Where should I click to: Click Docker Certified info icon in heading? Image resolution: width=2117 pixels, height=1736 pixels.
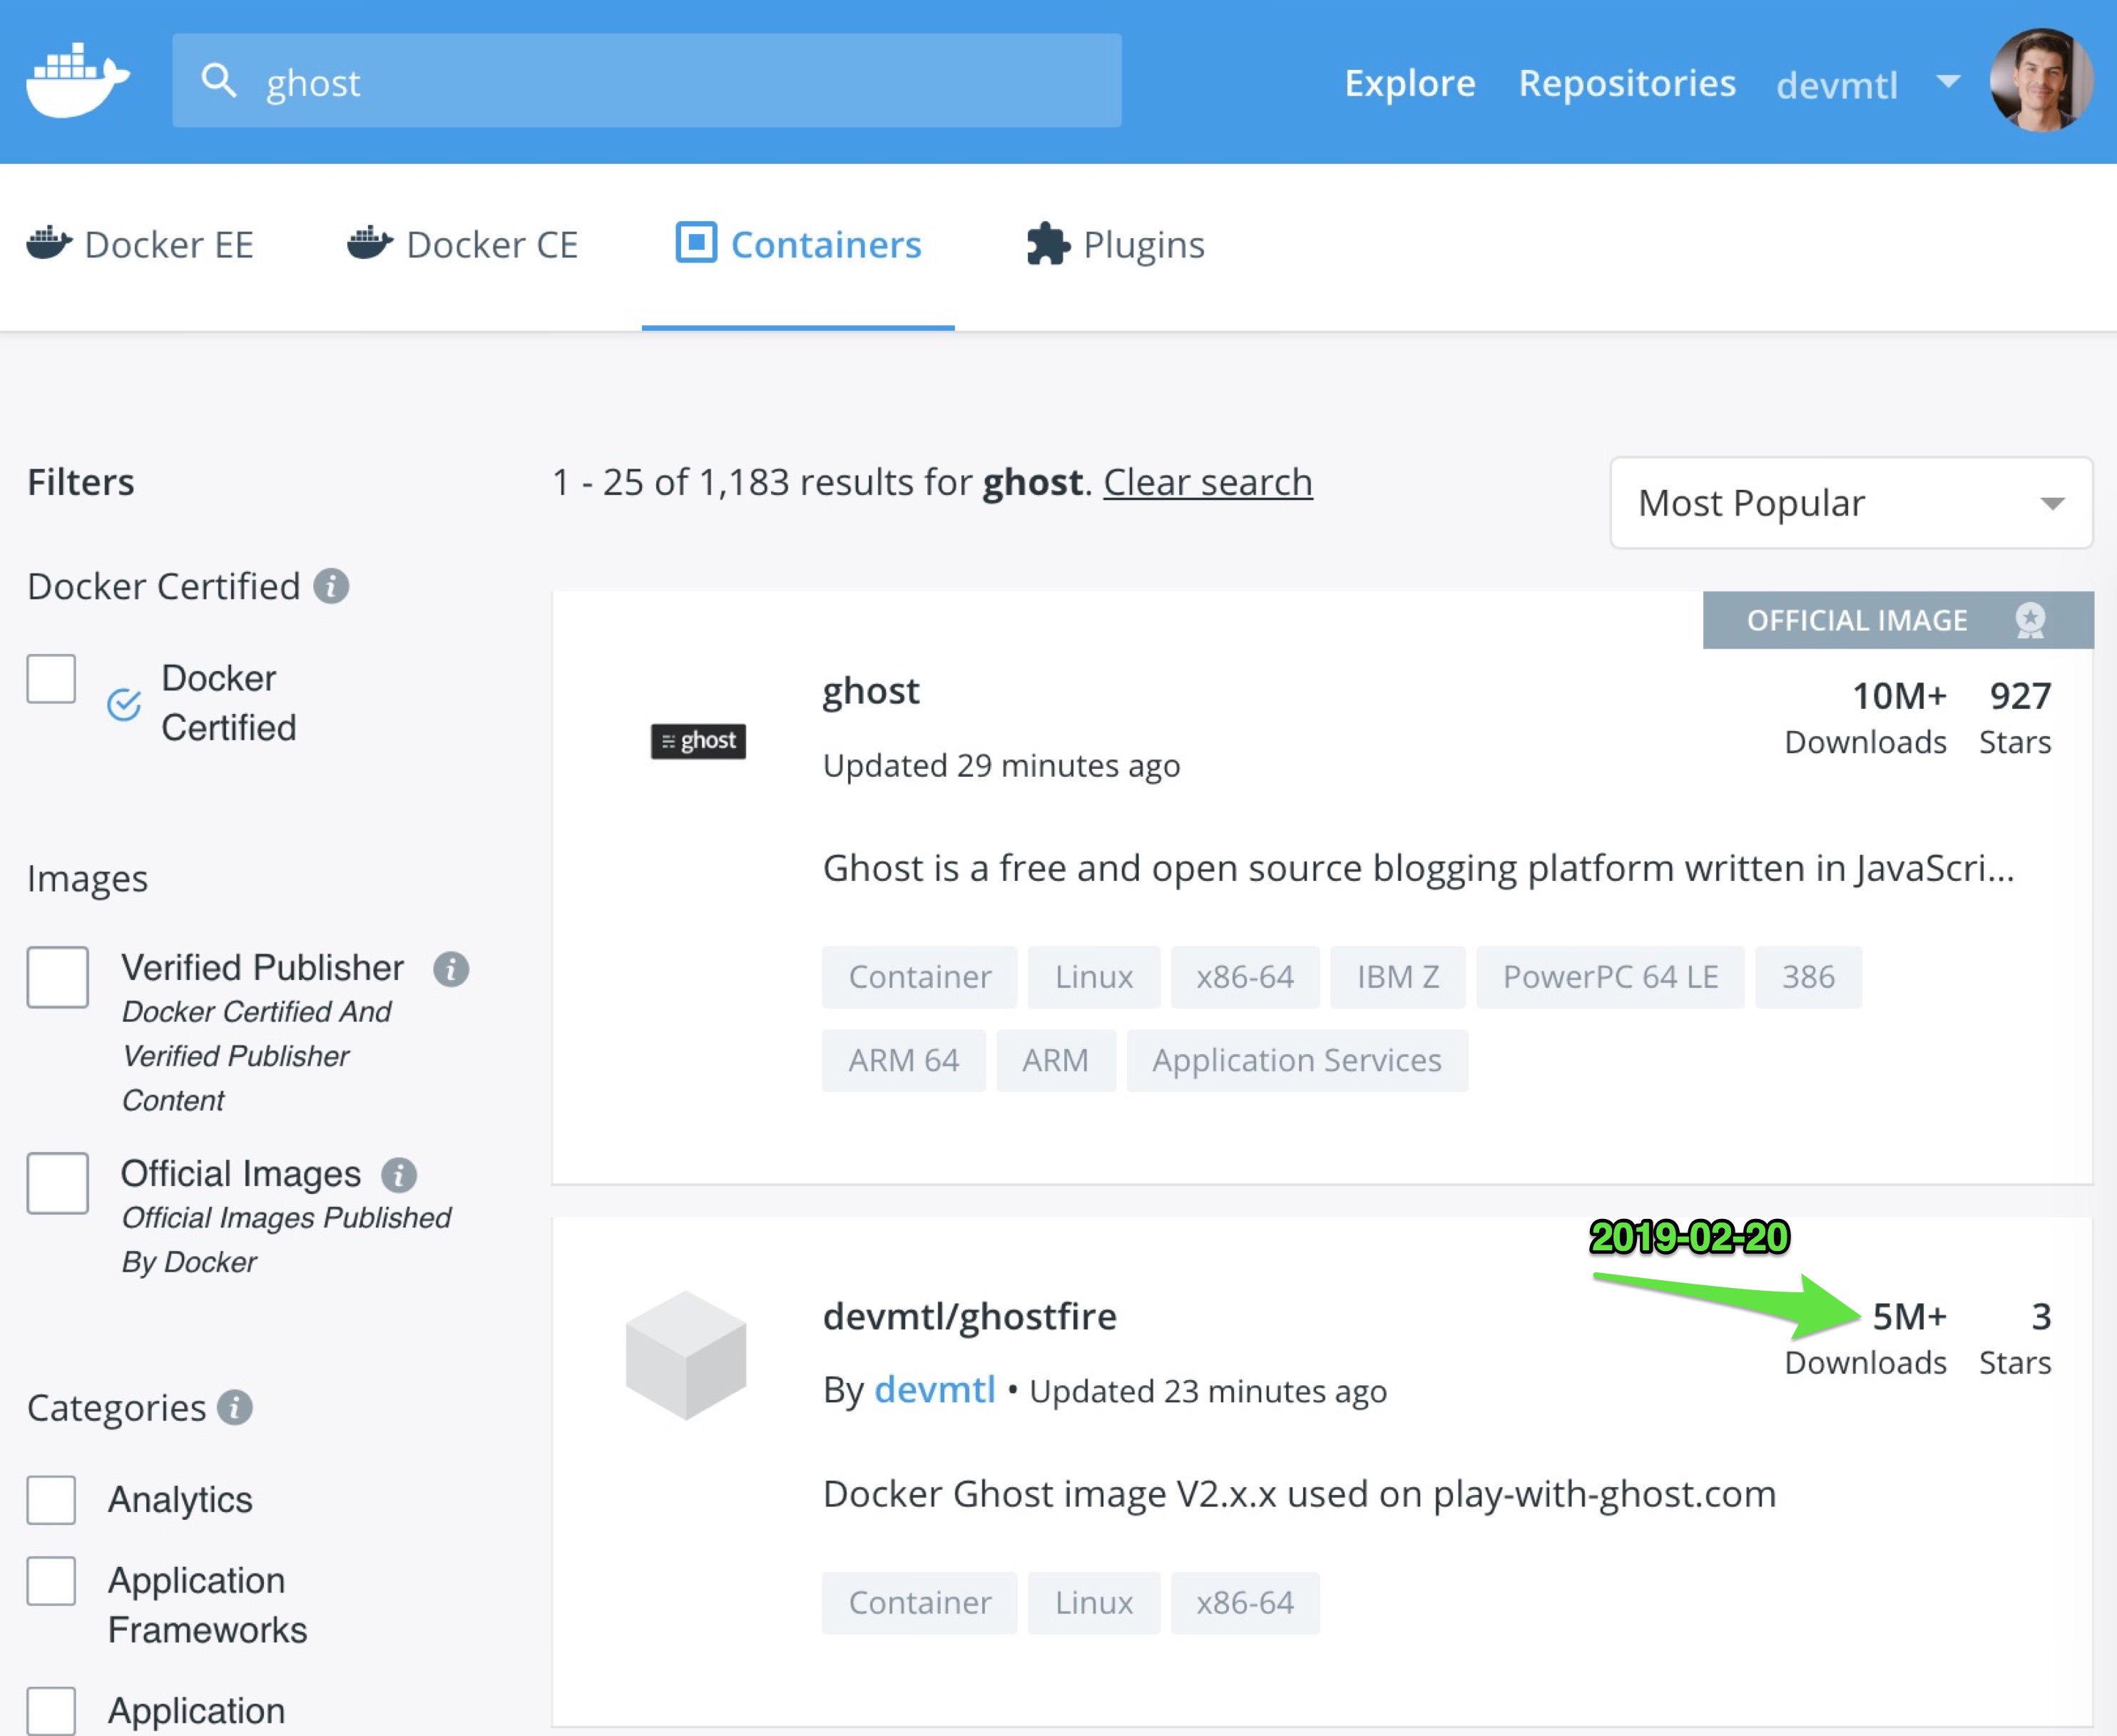331,586
